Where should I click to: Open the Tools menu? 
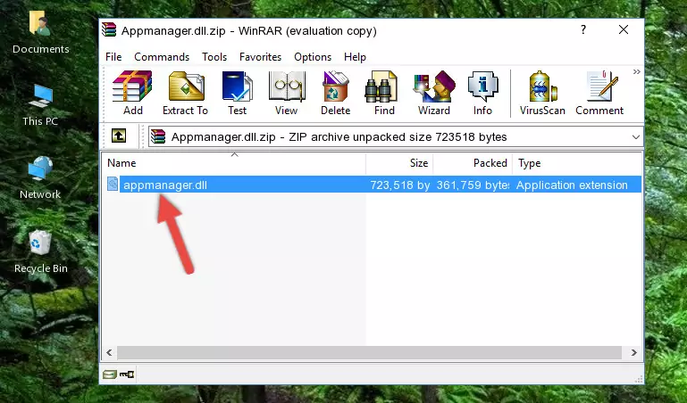(214, 57)
